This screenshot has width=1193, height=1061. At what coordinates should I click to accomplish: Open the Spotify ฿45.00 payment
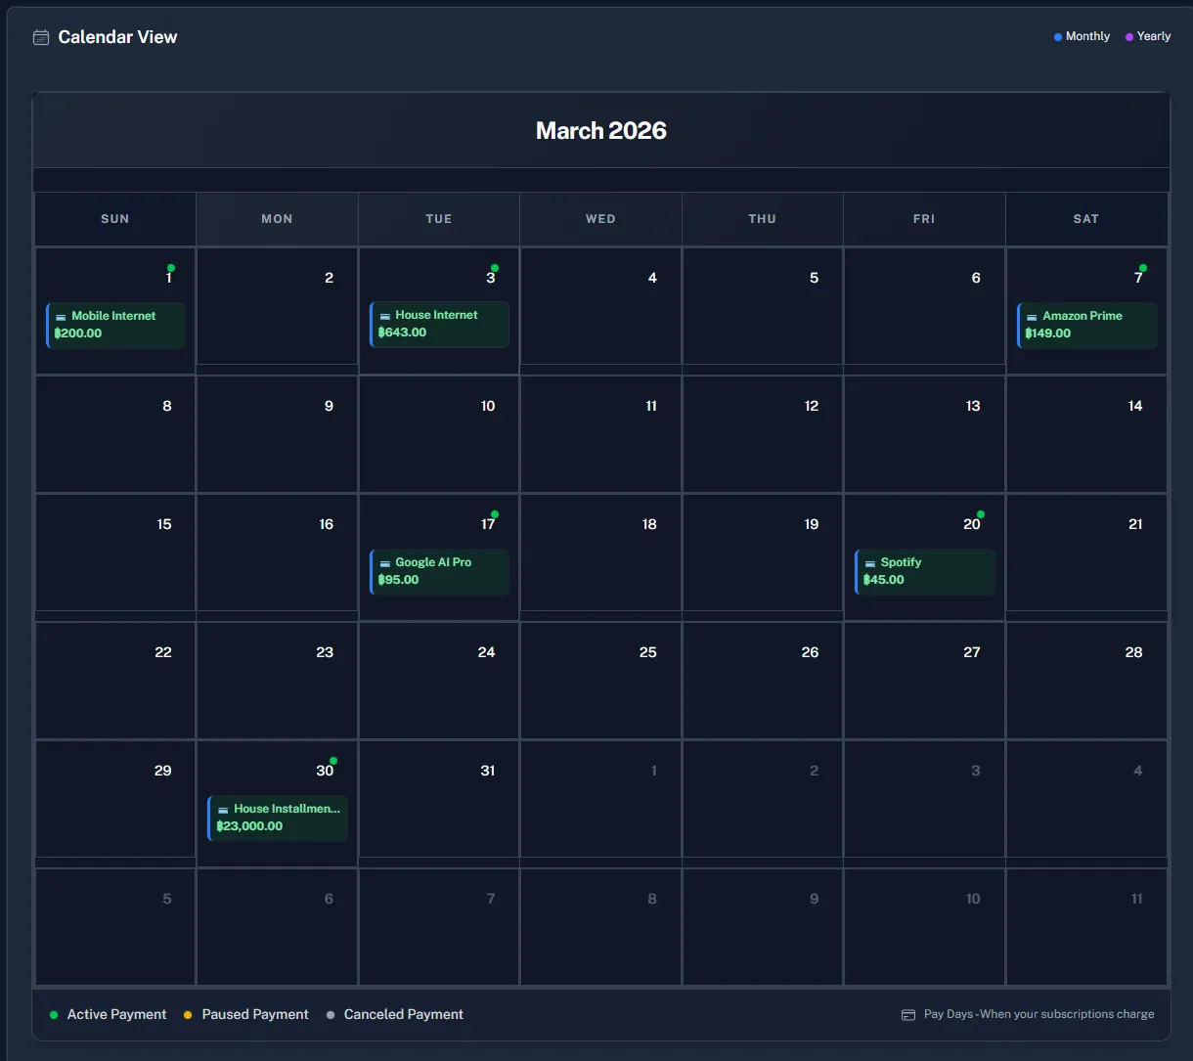point(925,571)
